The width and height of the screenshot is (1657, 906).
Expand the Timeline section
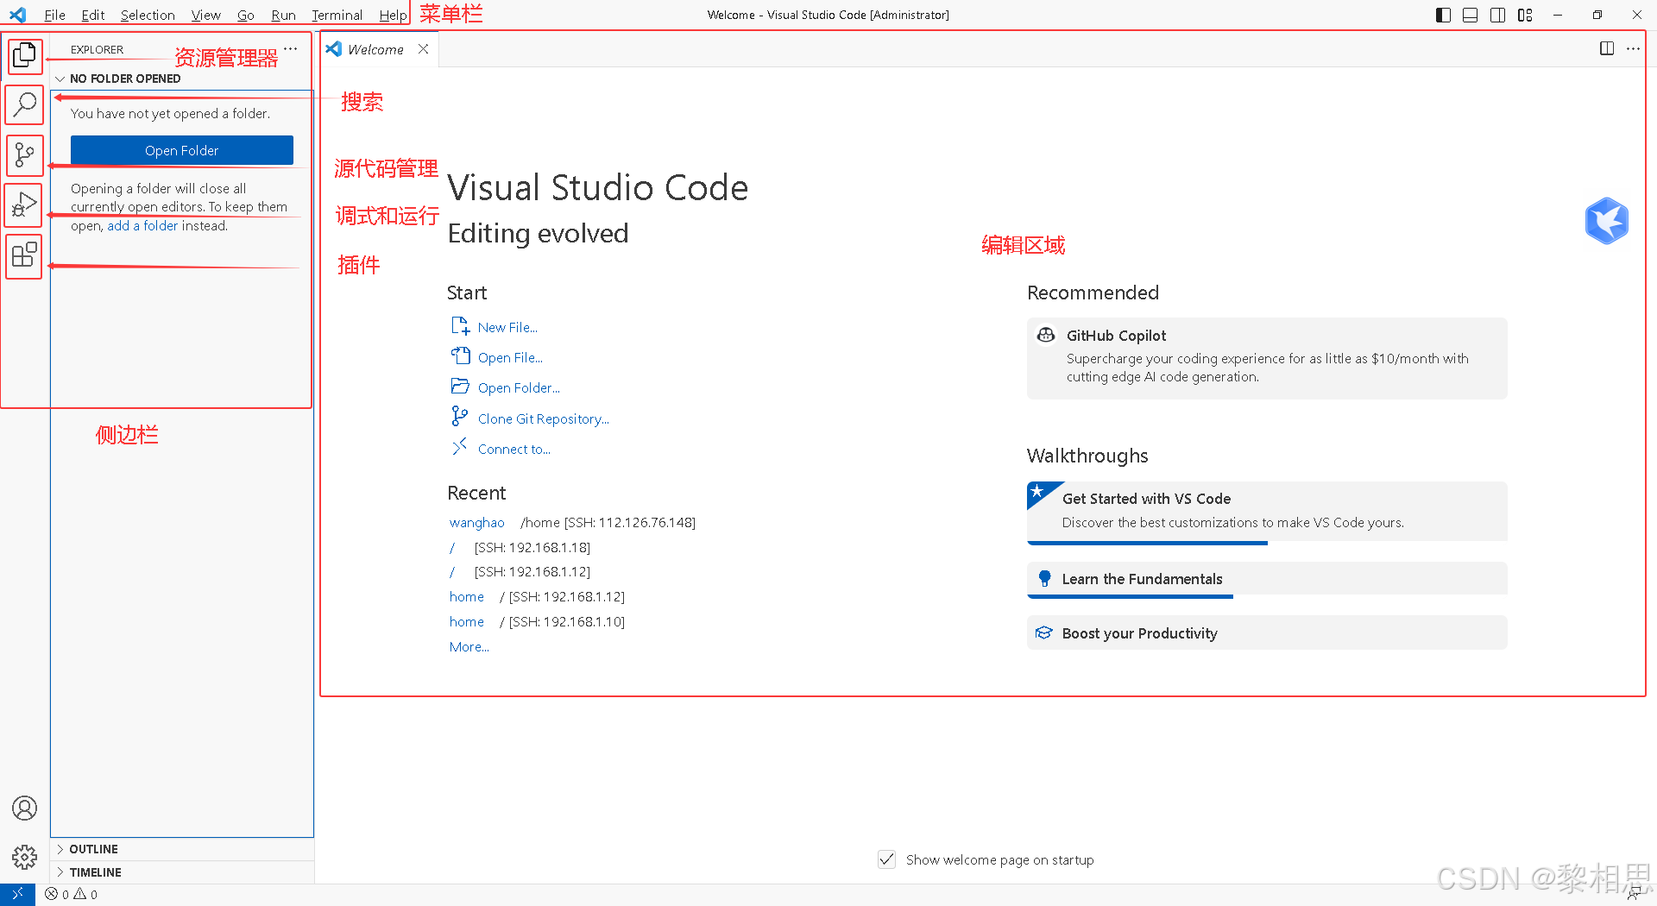click(181, 872)
